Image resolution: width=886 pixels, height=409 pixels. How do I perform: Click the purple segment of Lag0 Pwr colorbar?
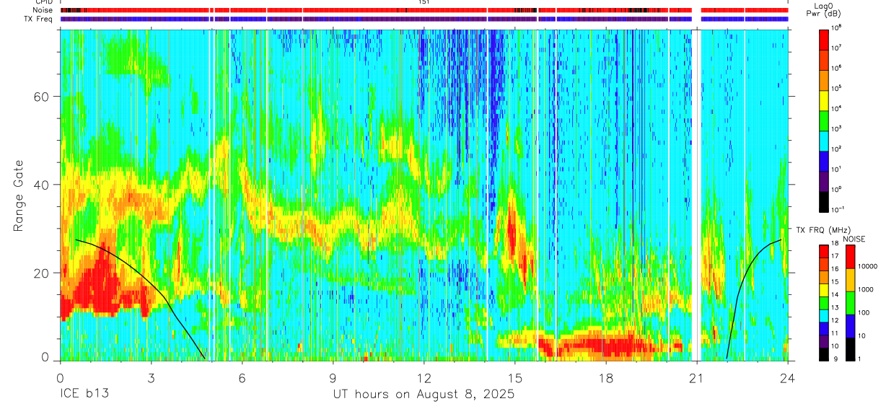pyautogui.click(x=825, y=180)
